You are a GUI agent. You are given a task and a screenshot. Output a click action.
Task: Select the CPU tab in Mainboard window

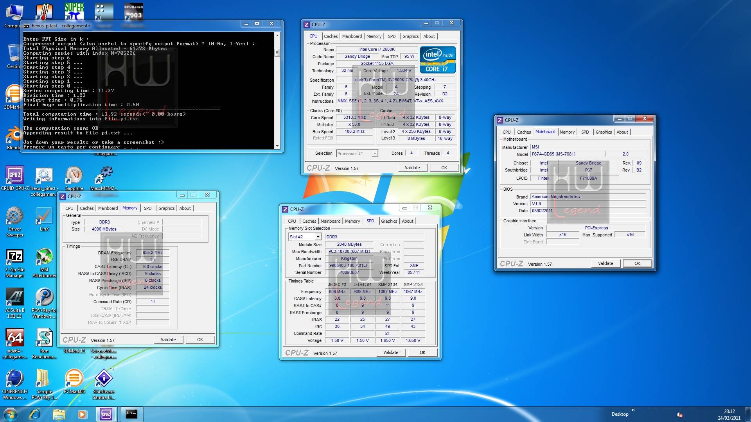[x=507, y=132]
